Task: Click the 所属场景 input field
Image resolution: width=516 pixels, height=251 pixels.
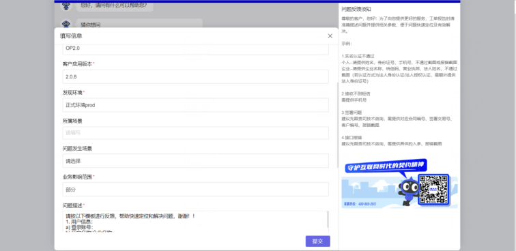Action: [195, 133]
